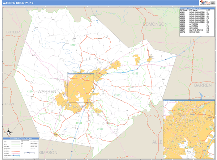Click the EDMONSON county label

click(x=155, y=24)
